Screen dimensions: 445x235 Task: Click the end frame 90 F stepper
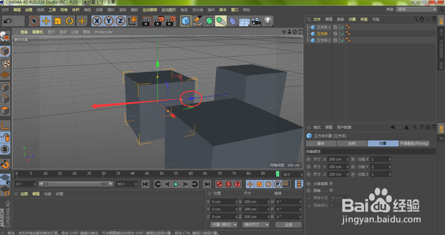pos(136,184)
